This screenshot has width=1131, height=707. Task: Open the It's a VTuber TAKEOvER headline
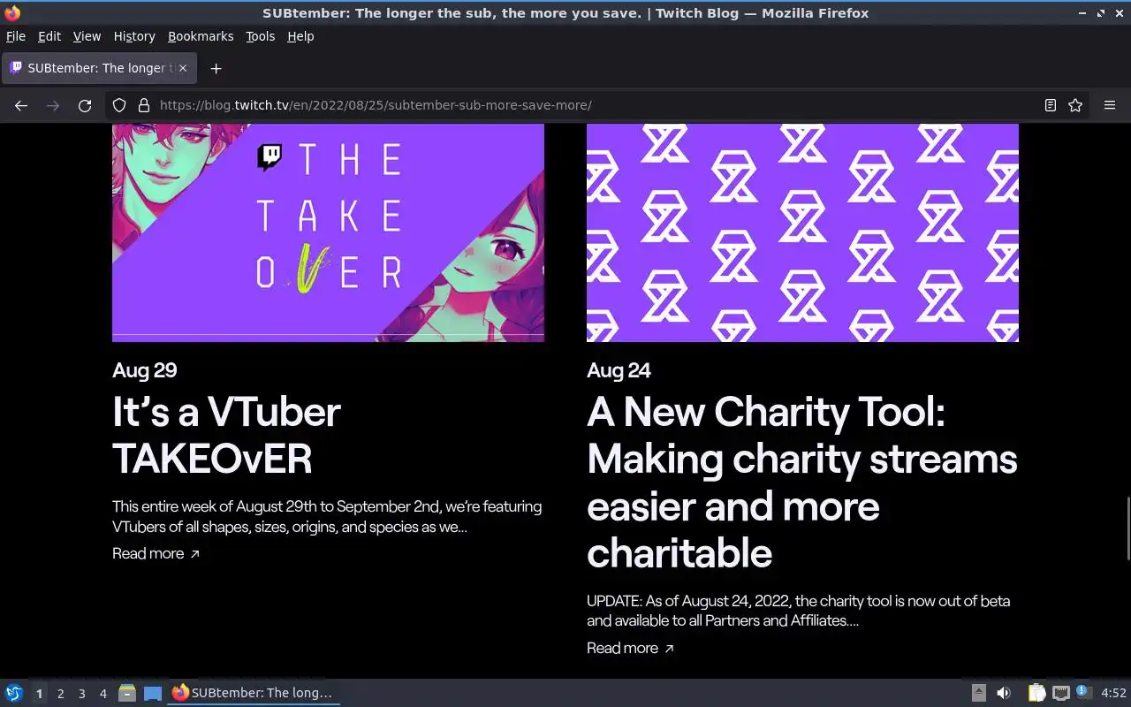click(226, 435)
